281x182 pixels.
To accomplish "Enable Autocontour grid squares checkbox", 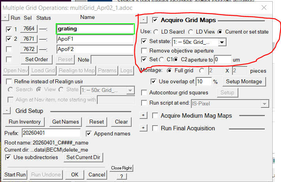I will pos(144,93).
